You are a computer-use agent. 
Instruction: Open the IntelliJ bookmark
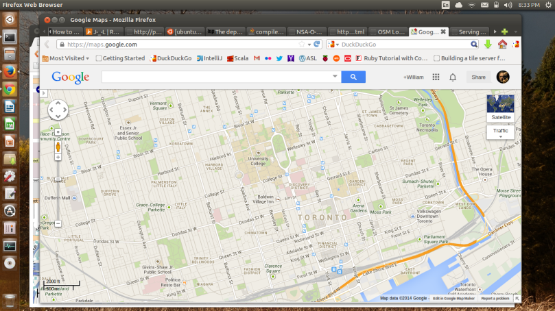(209, 58)
